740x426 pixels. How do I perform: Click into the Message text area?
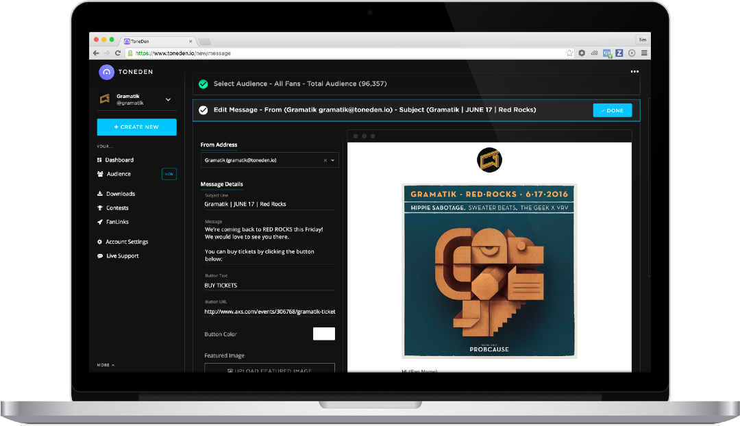pos(269,245)
